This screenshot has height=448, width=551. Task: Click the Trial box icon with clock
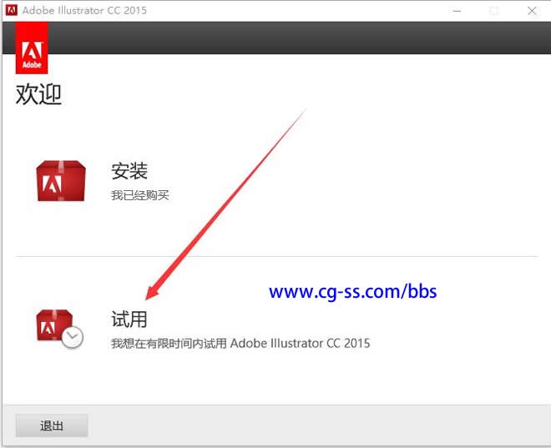point(57,327)
